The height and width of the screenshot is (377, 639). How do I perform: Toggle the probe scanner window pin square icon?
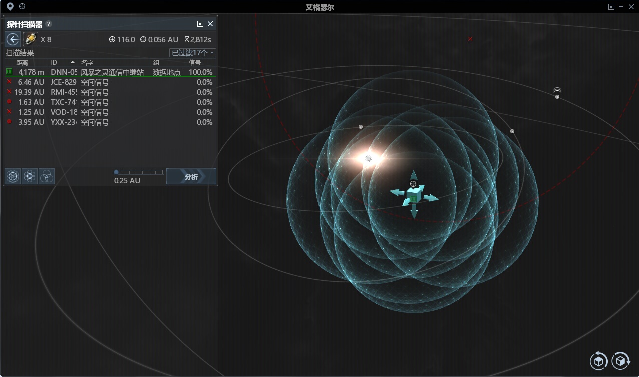(200, 24)
